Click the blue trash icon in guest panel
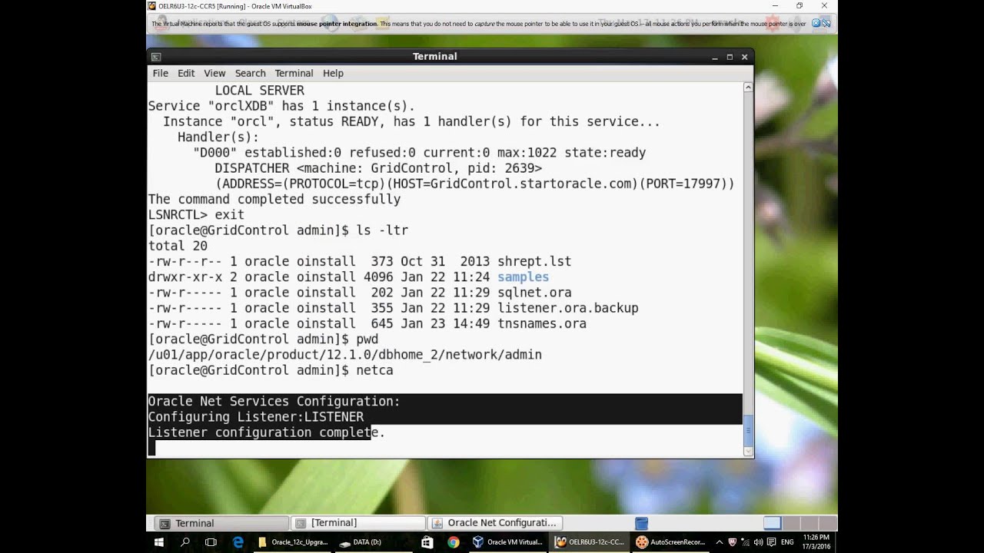 642,523
